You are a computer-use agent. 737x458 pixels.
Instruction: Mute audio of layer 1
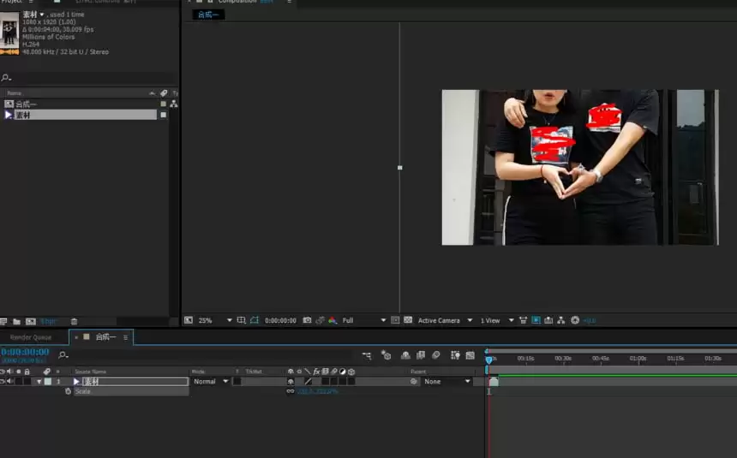click(10, 382)
